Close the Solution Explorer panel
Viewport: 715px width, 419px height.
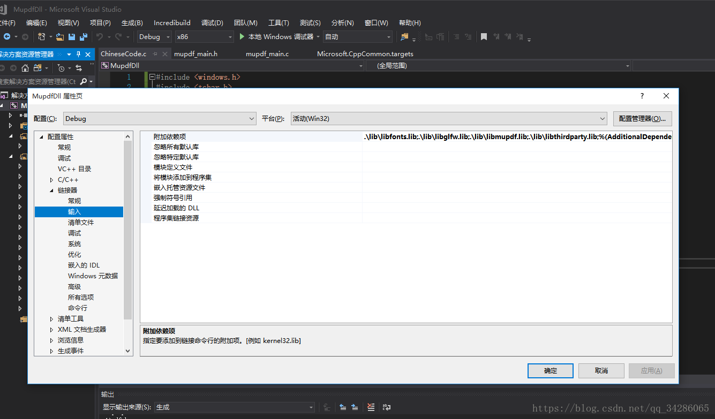pyautogui.click(x=88, y=55)
